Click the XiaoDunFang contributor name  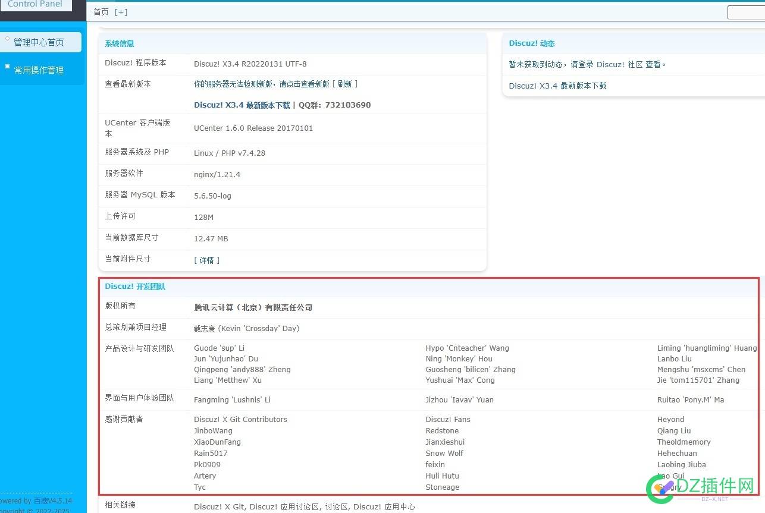(x=217, y=442)
